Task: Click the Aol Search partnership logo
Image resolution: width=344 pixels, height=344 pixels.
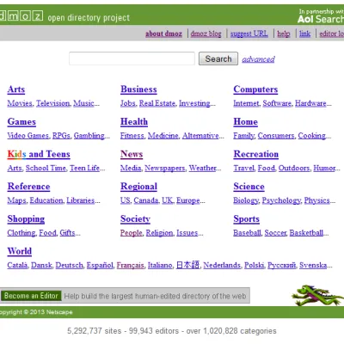Action: [x=321, y=16]
